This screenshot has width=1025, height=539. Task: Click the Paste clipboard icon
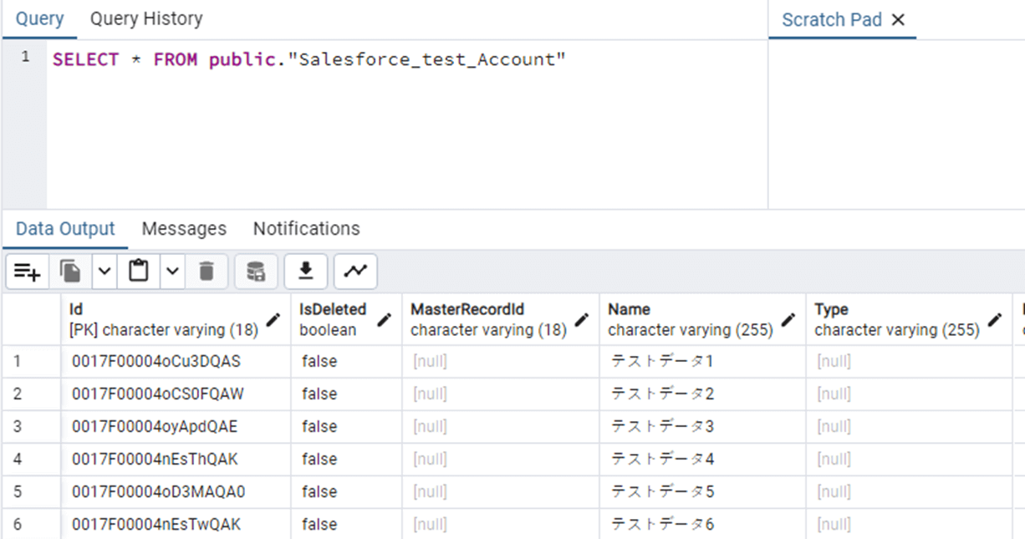(x=139, y=271)
